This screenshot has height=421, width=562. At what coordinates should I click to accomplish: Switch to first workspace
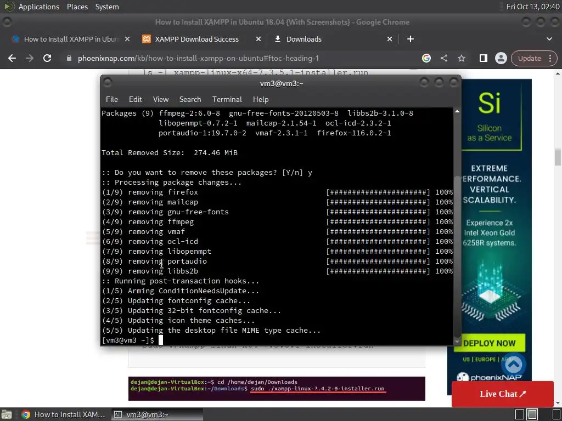pyautogui.click(x=520, y=414)
